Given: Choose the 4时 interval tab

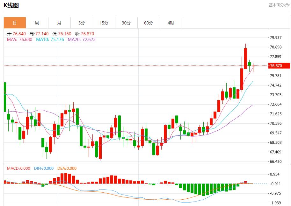Looking at the screenshot, I should tap(171, 23).
